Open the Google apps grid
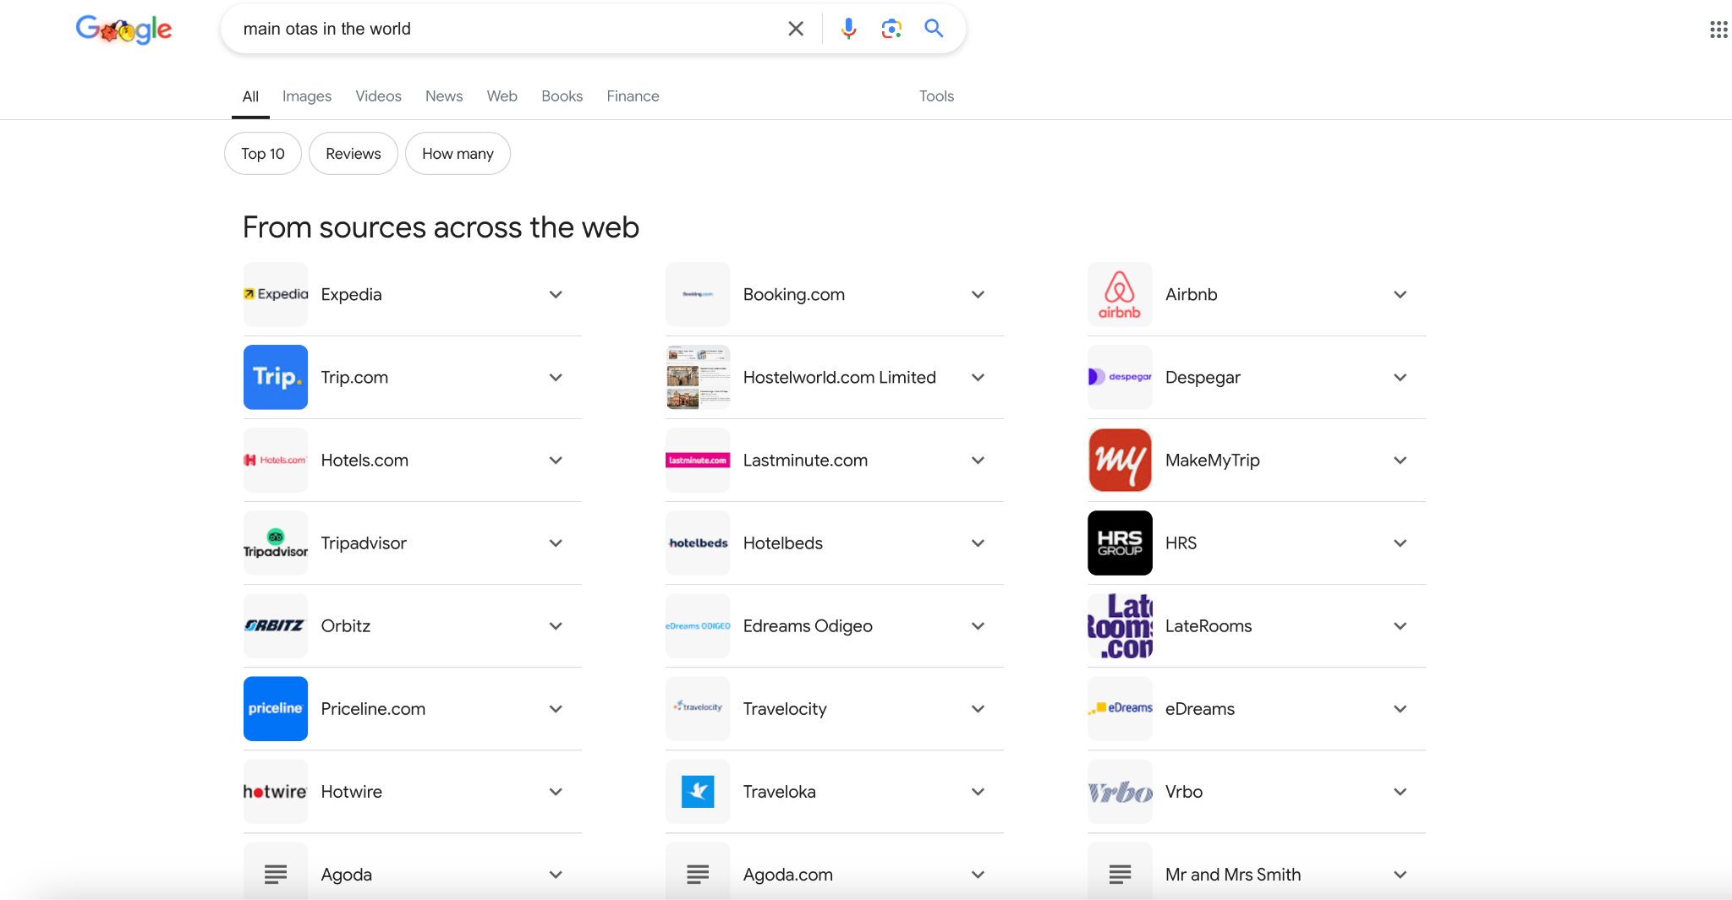Image resolution: width=1732 pixels, height=900 pixels. pos(1718,30)
